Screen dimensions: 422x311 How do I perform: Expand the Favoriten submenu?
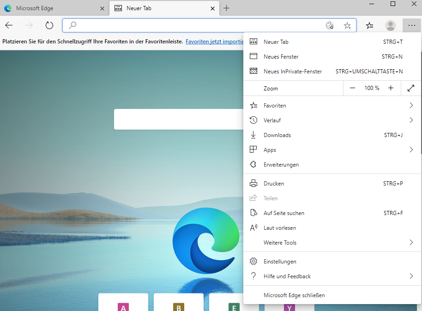coord(411,105)
